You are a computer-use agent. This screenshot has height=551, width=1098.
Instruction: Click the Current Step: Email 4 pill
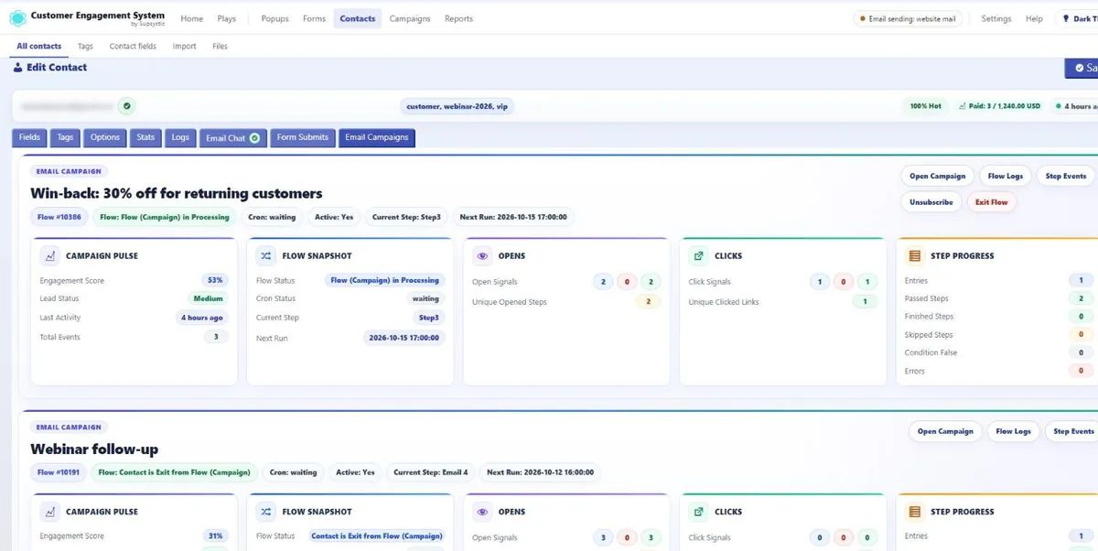(430, 473)
